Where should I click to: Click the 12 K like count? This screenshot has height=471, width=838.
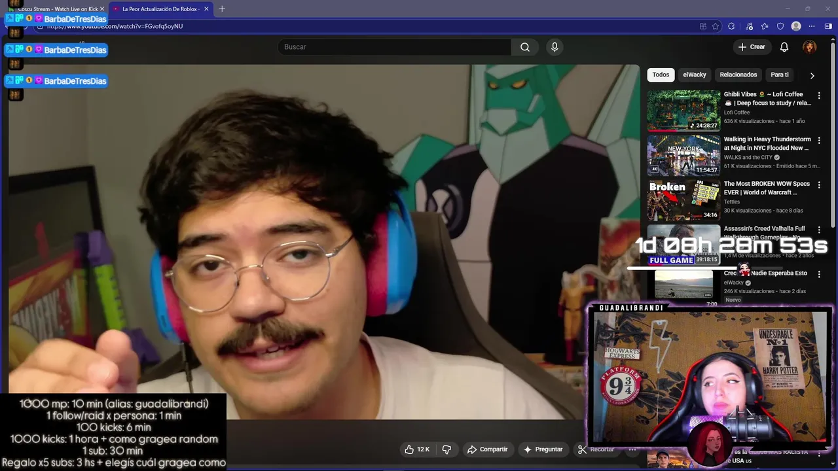(x=424, y=449)
